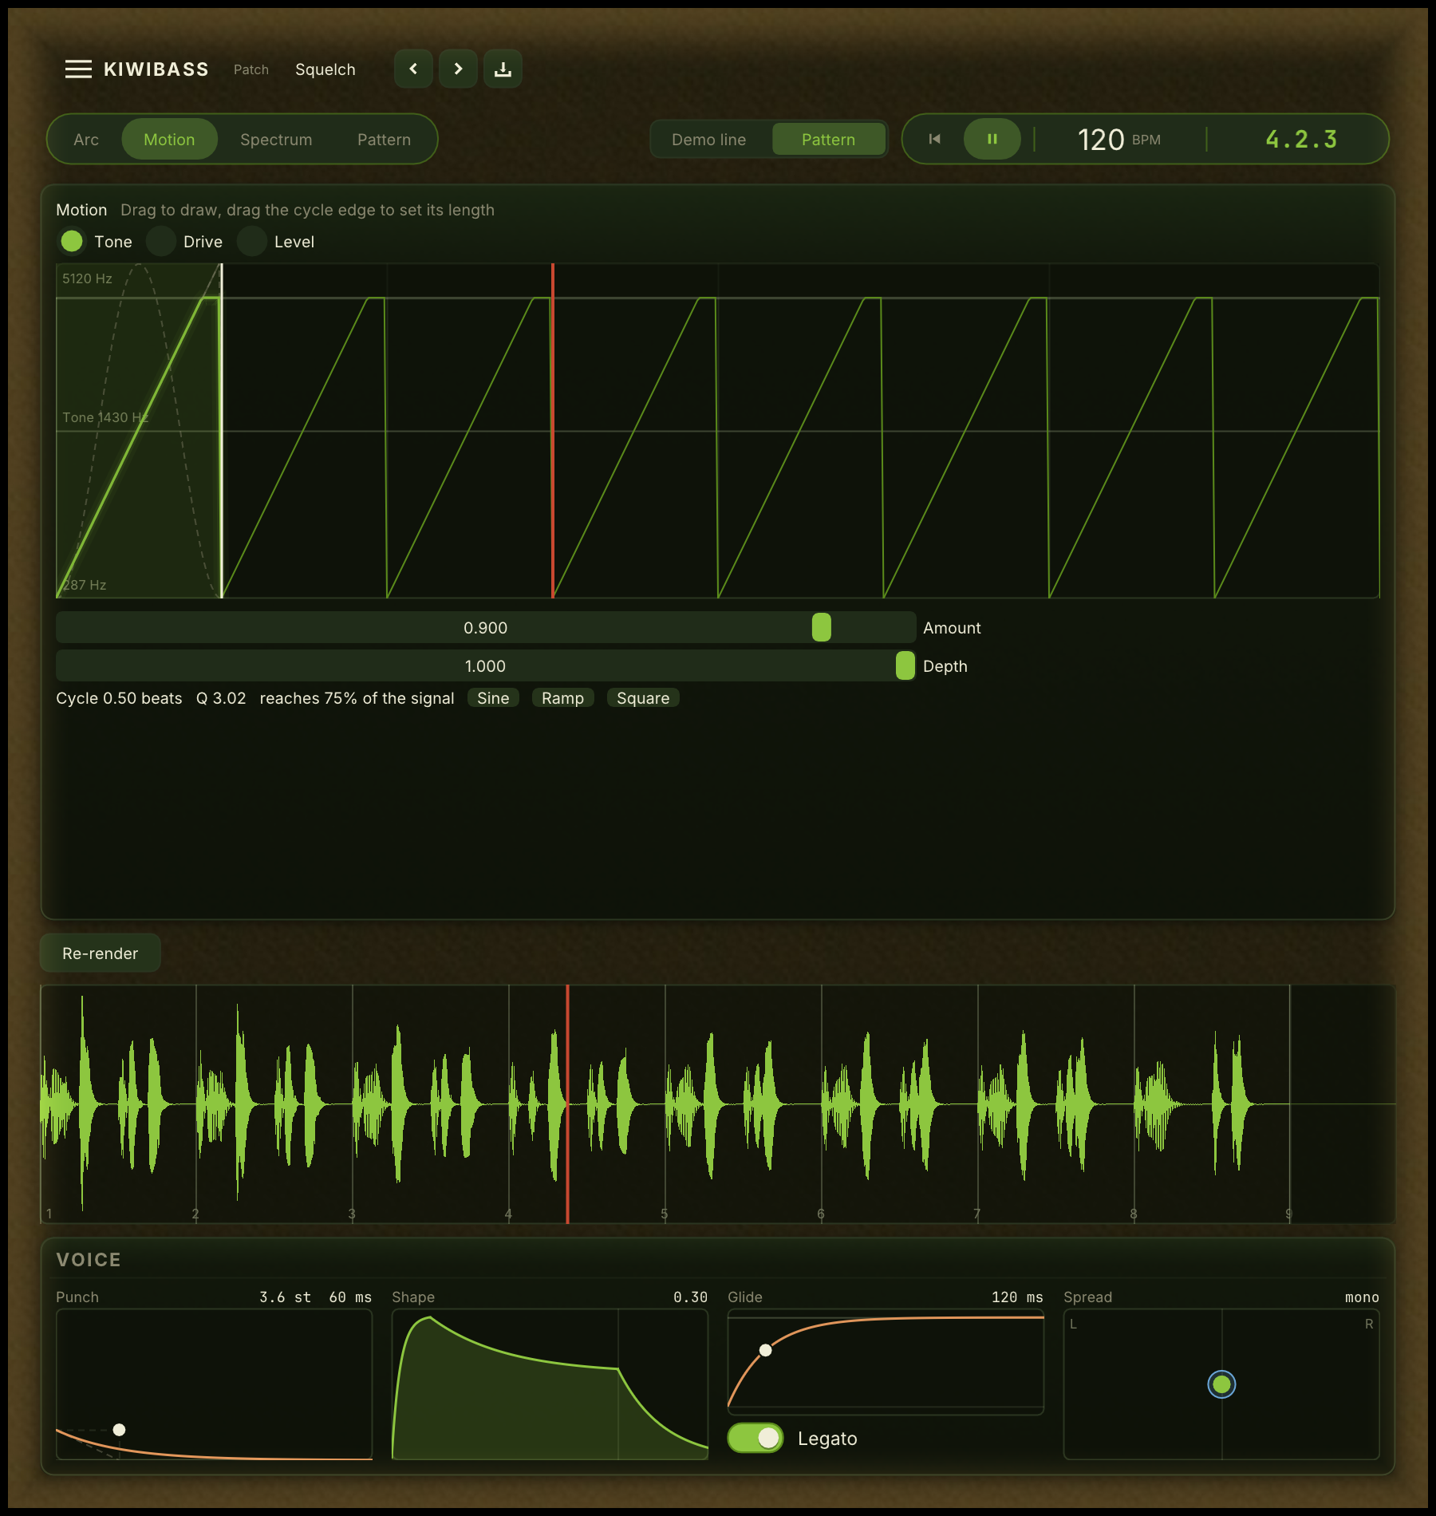Select the Tone motion target
This screenshot has height=1516, width=1436.
pyautogui.click(x=72, y=241)
